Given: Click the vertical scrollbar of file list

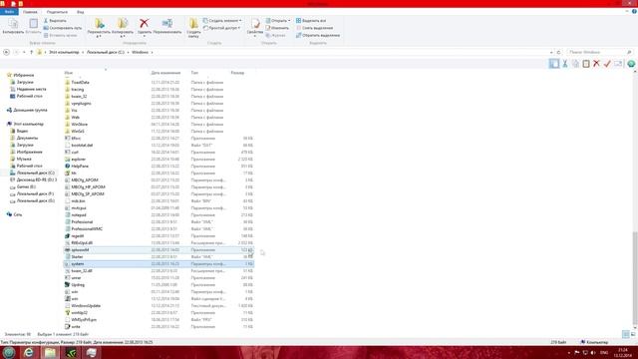Looking at the screenshot, I should (635, 278).
